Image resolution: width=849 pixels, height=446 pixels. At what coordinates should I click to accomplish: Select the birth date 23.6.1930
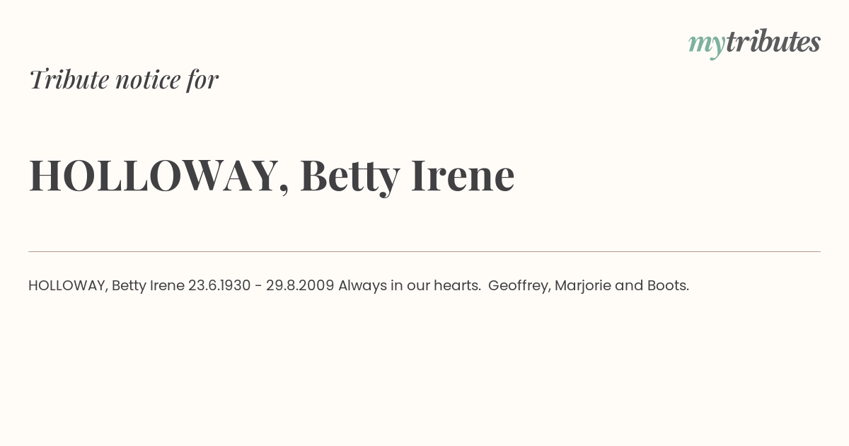pyautogui.click(x=219, y=285)
